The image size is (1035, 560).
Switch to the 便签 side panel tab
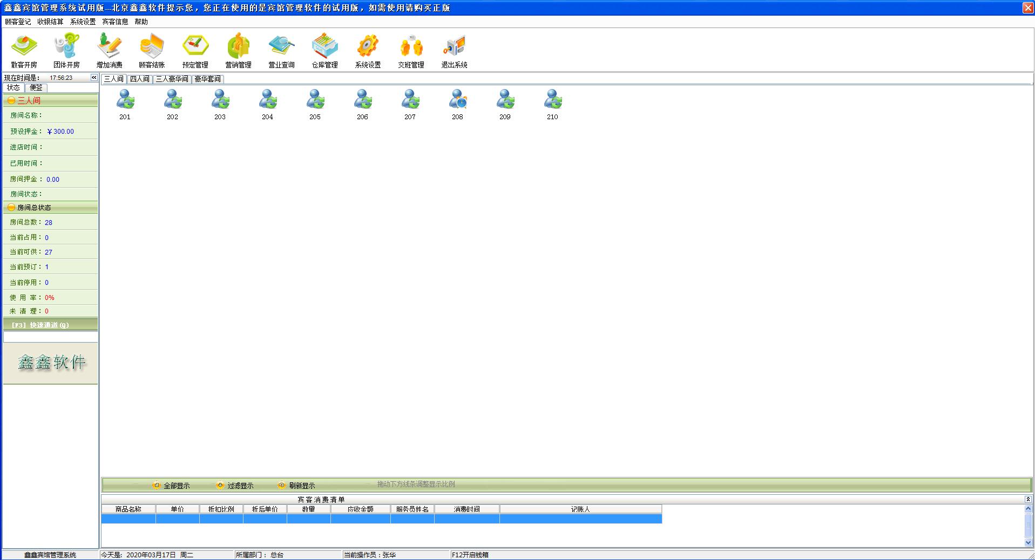(36, 87)
